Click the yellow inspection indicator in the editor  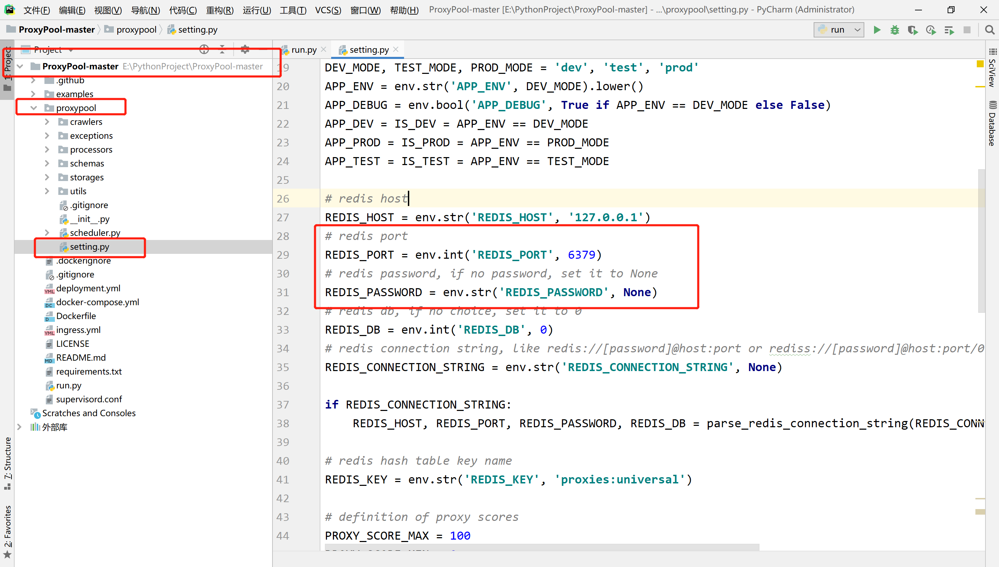[x=980, y=64]
